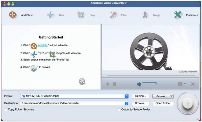Stop playback using the stop square
This screenshot has width=202, height=122.
(114, 84)
